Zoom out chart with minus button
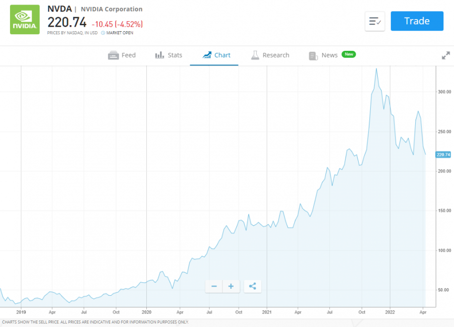The image size is (454, 327). pos(214,286)
